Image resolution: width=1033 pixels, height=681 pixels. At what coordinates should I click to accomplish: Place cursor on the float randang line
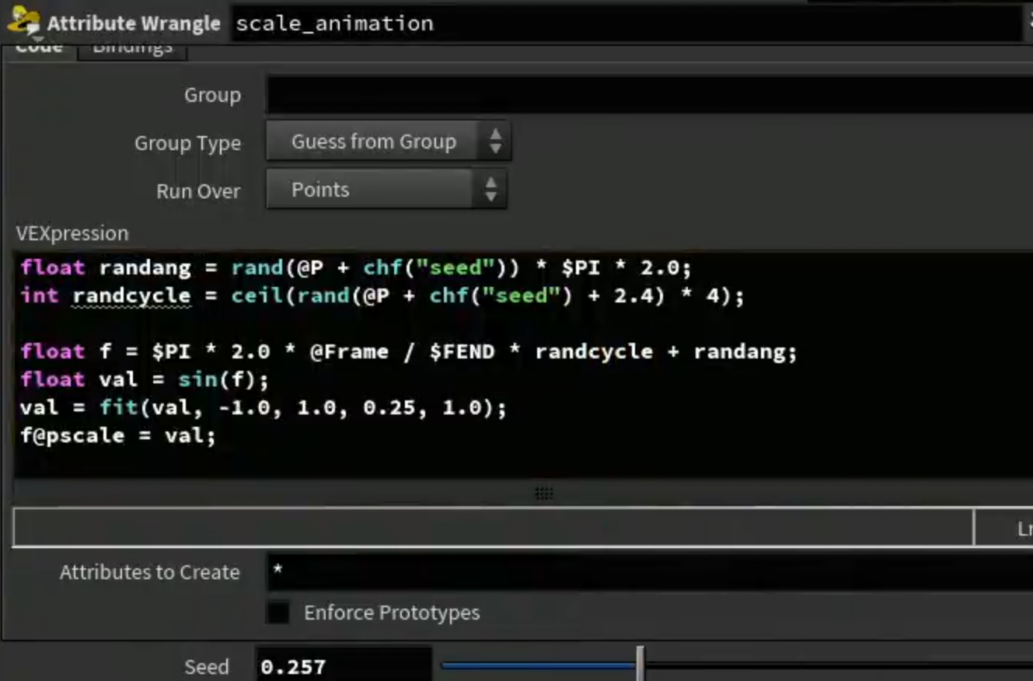click(355, 268)
